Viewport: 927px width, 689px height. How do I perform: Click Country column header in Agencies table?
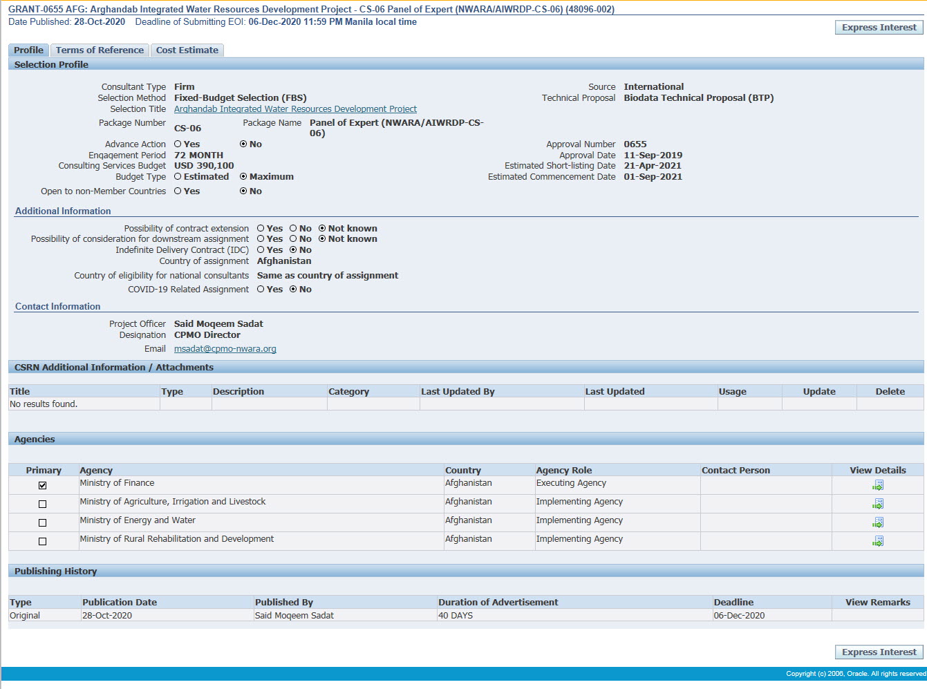463,470
